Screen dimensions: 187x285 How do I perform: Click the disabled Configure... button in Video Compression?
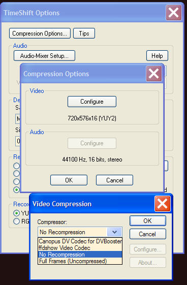(148, 249)
